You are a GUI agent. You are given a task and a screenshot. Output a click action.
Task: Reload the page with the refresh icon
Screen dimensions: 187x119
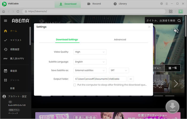(x=18, y=11)
